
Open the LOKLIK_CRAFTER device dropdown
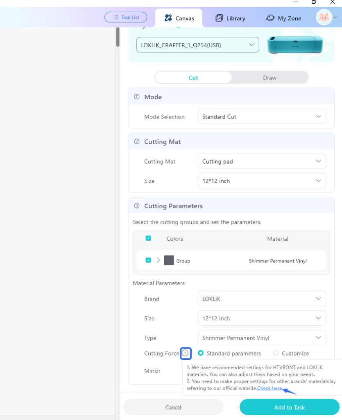coord(197,45)
